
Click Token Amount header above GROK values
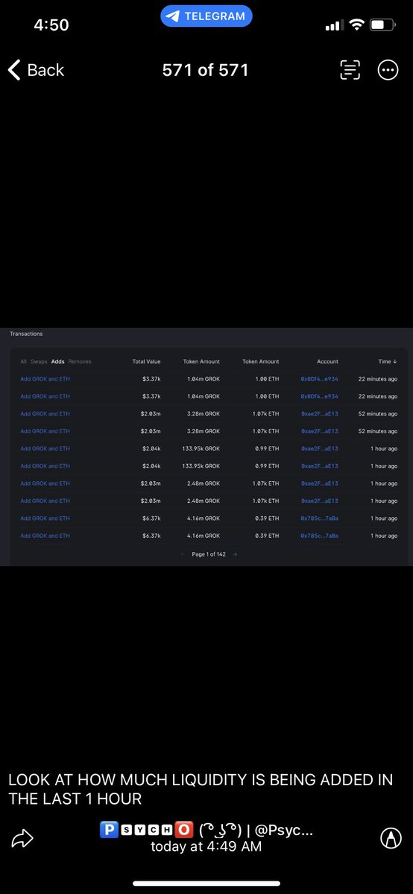click(201, 361)
